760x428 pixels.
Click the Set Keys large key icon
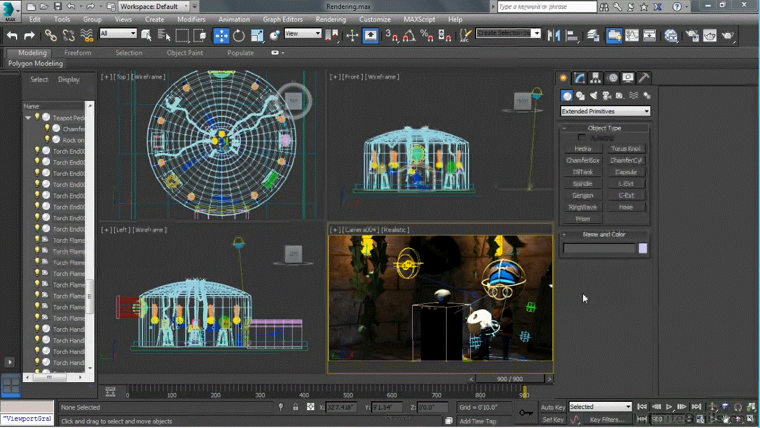525,413
